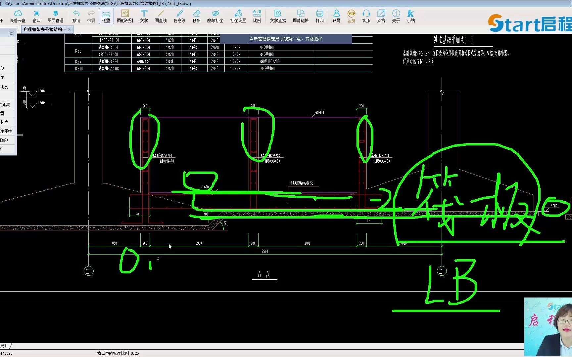Click the 400x400 size cell
This screenshot has height=357, width=572.
tap(144, 61)
